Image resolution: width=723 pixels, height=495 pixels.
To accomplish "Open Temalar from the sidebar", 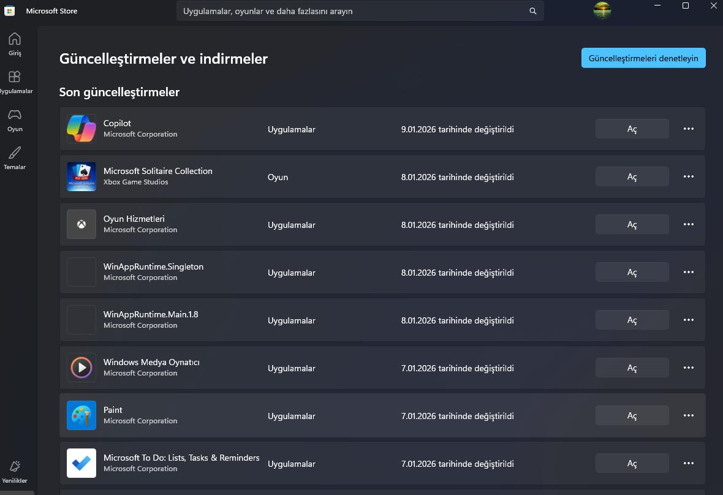I will pos(15,158).
